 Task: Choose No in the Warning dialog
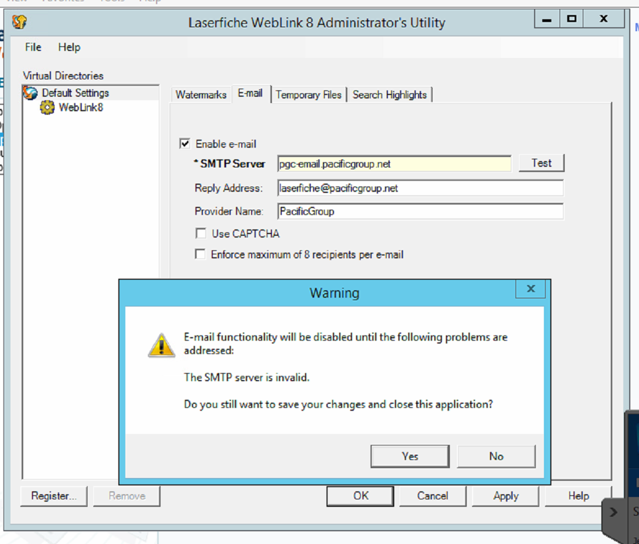tap(496, 456)
